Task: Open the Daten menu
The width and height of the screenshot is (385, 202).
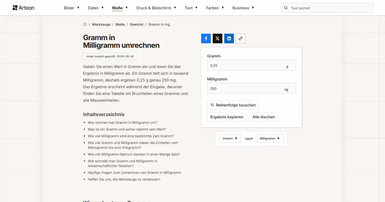Action: click(96, 8)
